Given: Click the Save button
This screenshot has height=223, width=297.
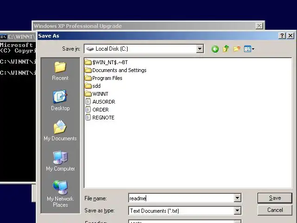Looking at the screenshot, I should pyautogui.click(x=275, y=198).
